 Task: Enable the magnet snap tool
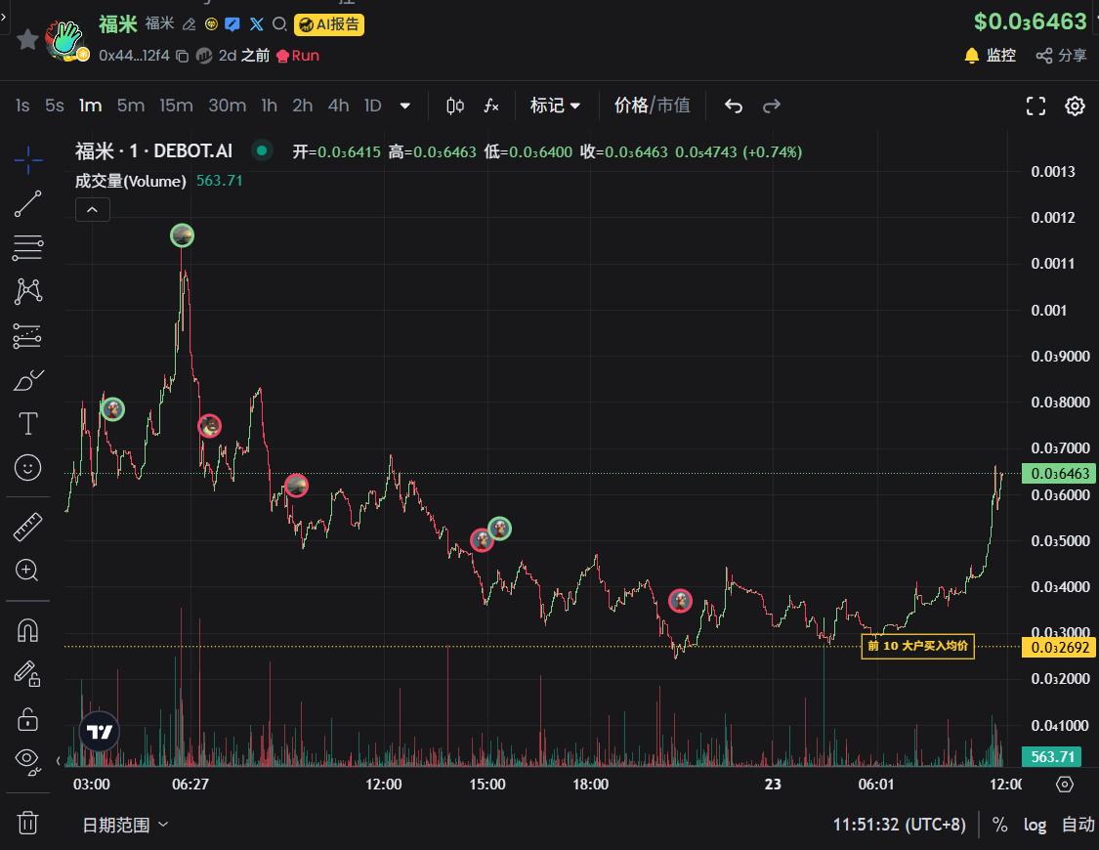pyautogui.click(x=27, y=629)
